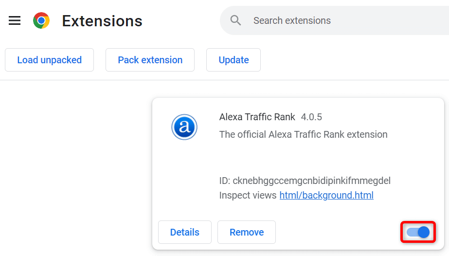Image resolution: width=449 pixels, height=256 pixels.
Task: Remove the Alexa Traffic Rank extension
Action: [x=247, y=232]
